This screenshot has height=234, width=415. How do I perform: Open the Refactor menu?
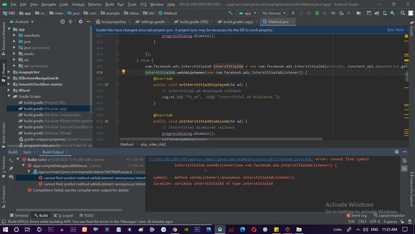click(x=95, y=5)
